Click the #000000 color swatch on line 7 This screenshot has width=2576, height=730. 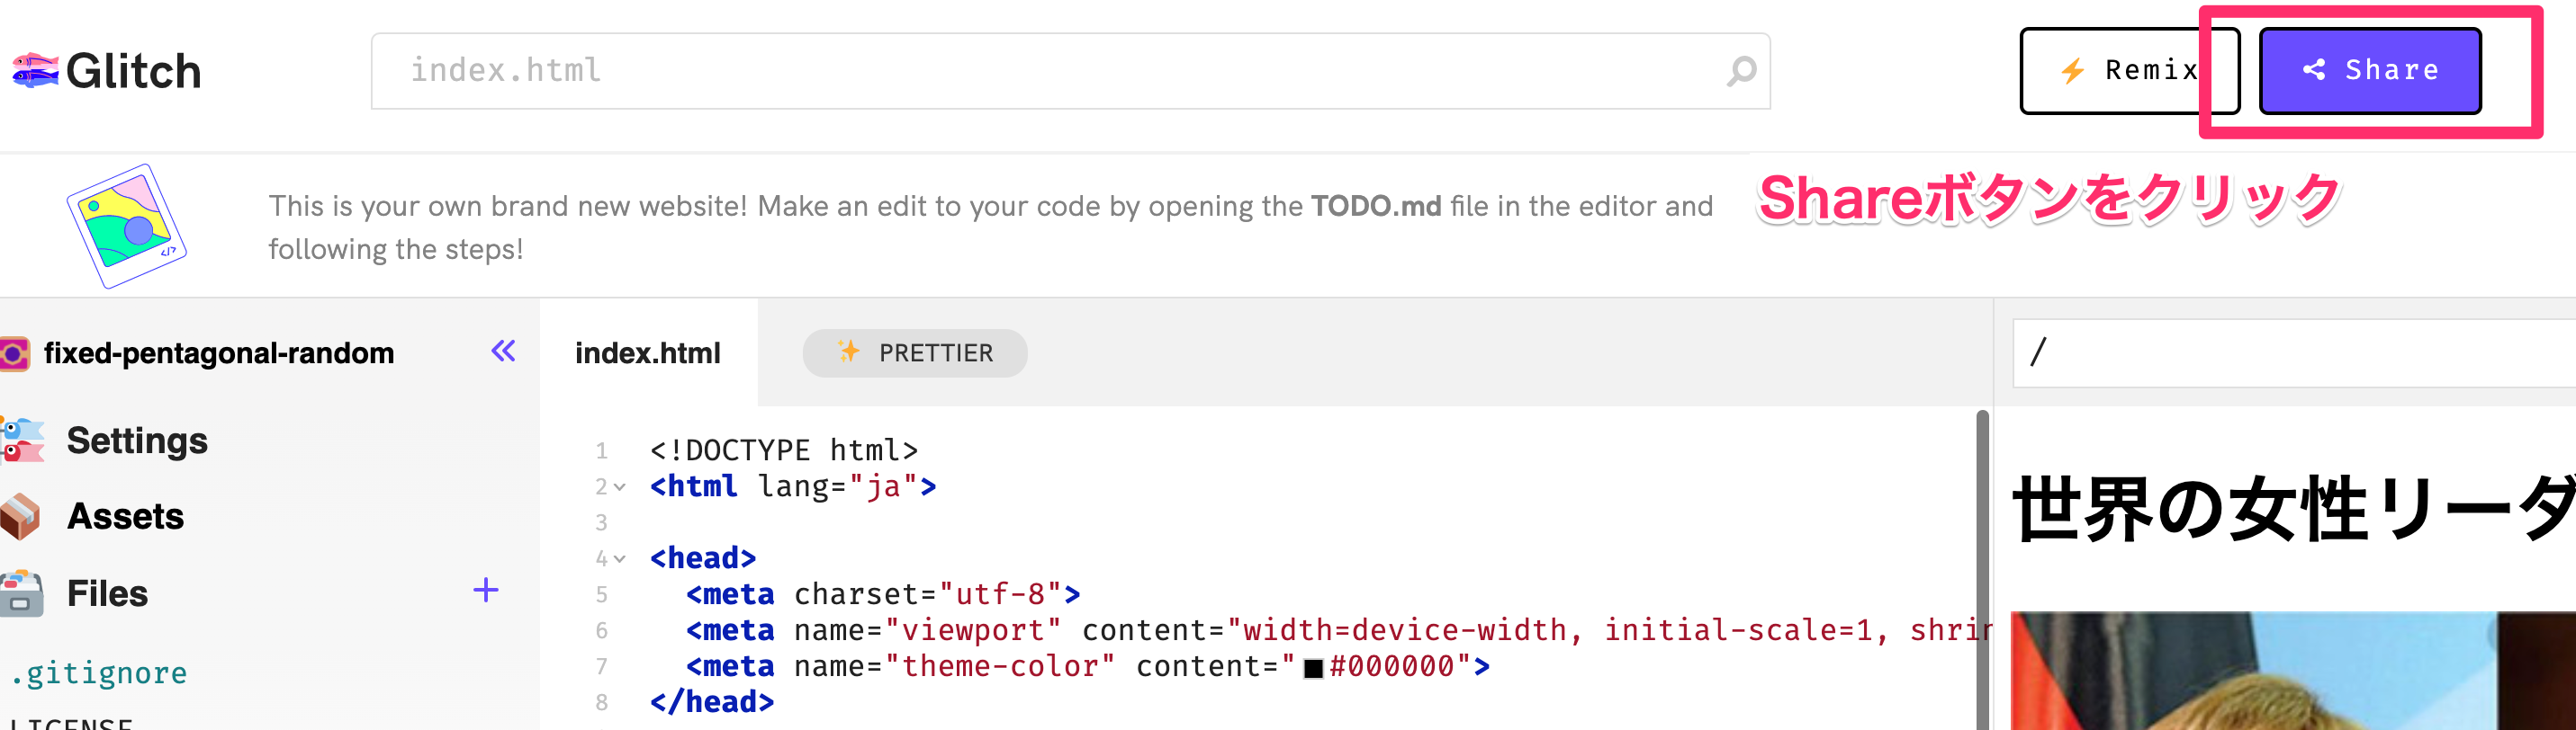pos(1313,668)
